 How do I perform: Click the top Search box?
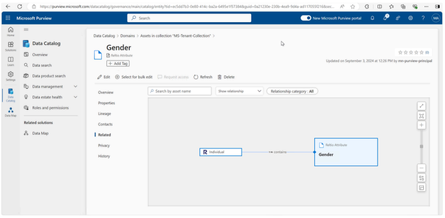point(189,18)
